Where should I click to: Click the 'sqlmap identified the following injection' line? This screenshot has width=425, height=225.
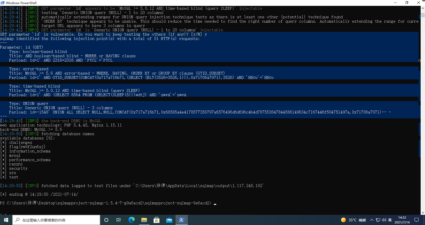[x=100, y=39]
